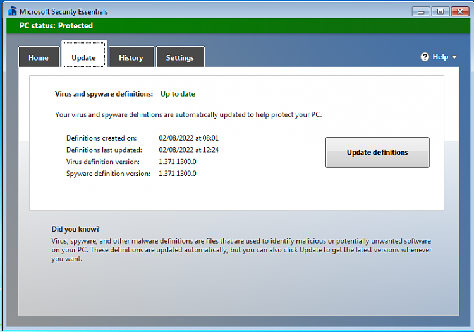Click the Microsoft Security Essentials title bar icon
474x332 pixels.
pos(13,11)
